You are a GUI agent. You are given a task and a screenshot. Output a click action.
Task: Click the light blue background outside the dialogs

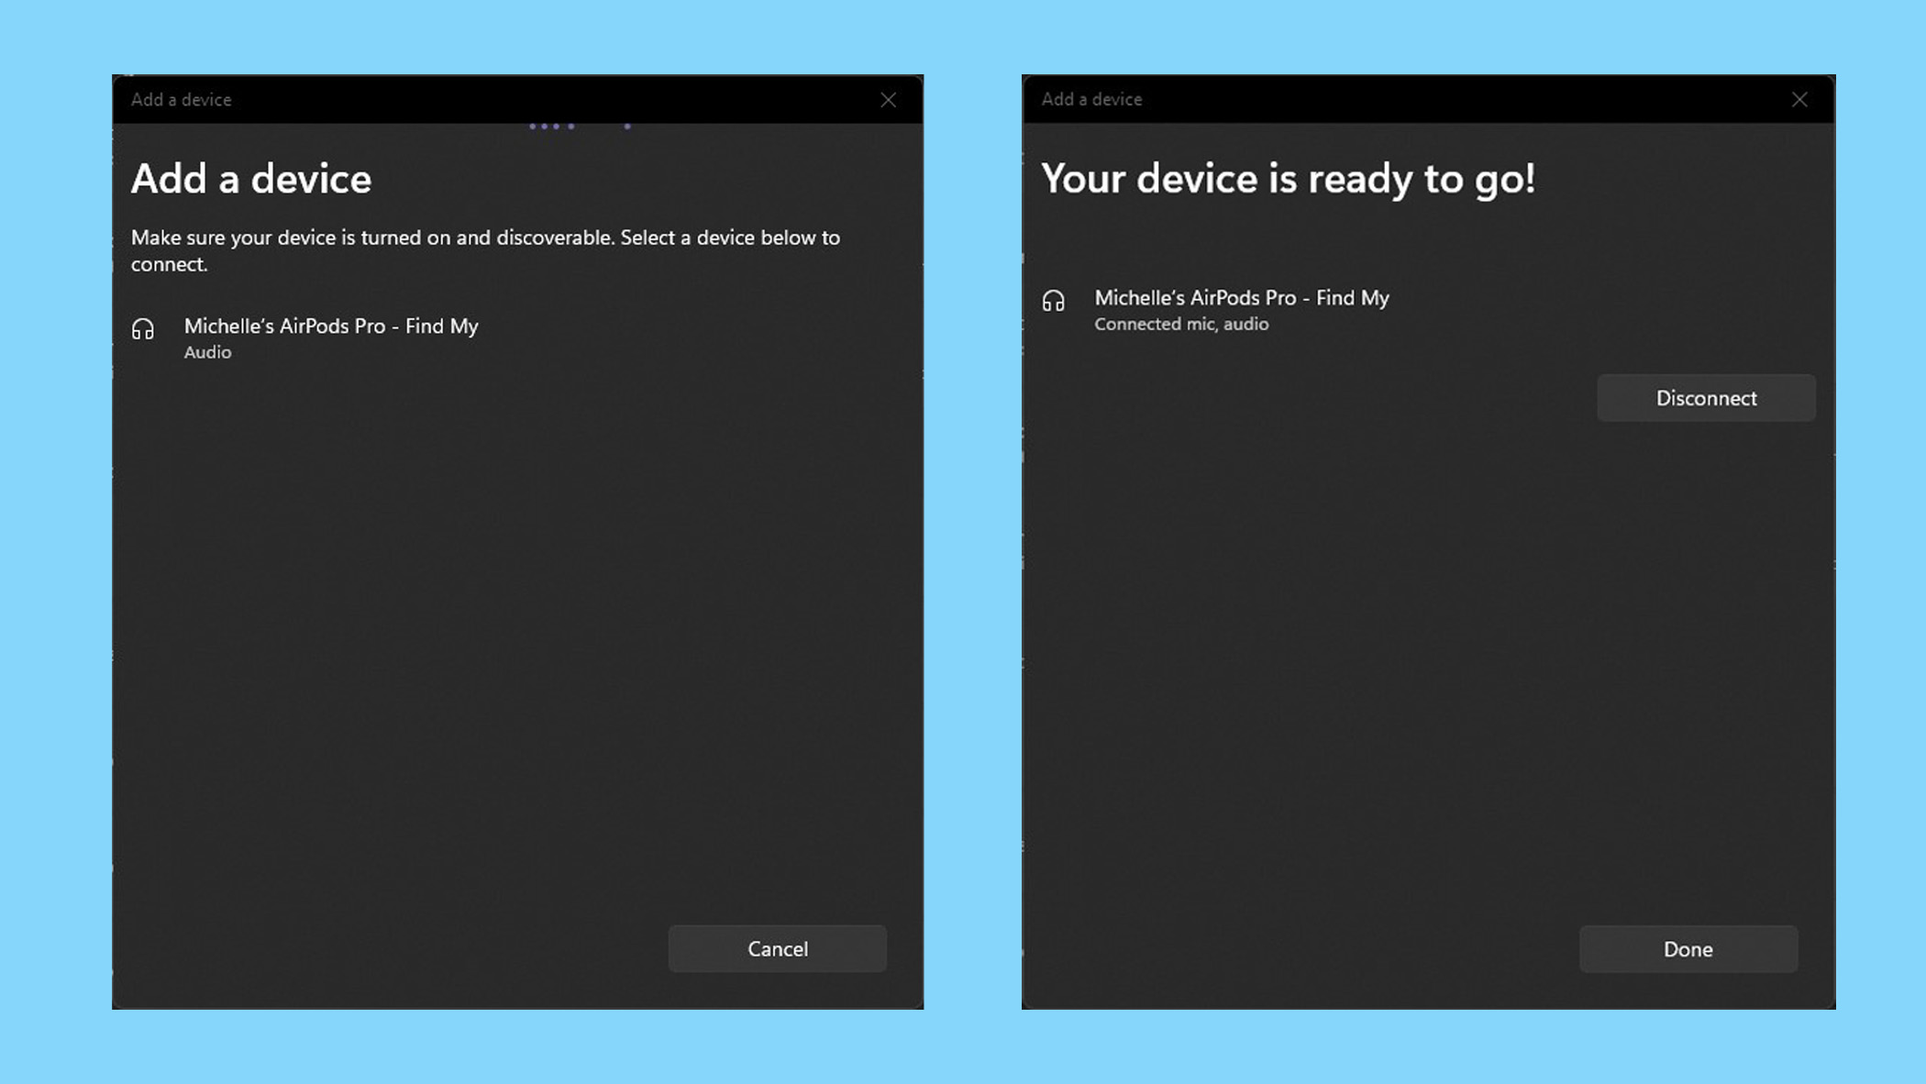(972, 550)
